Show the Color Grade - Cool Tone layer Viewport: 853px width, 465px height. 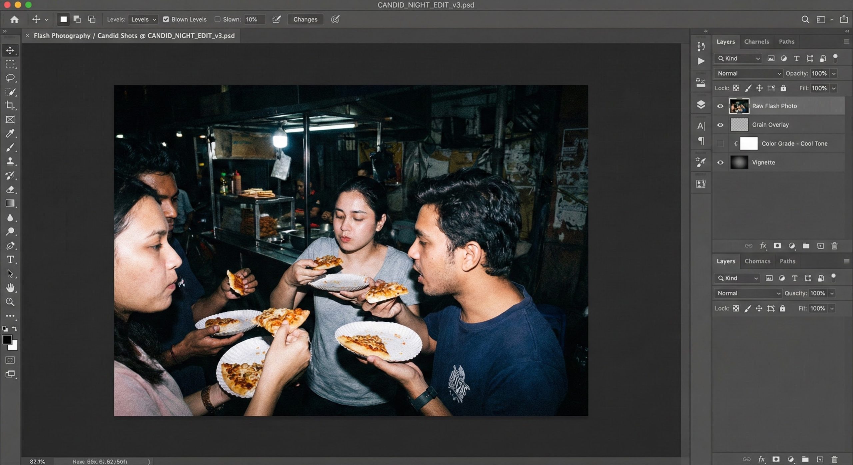(x=720, y=144)
